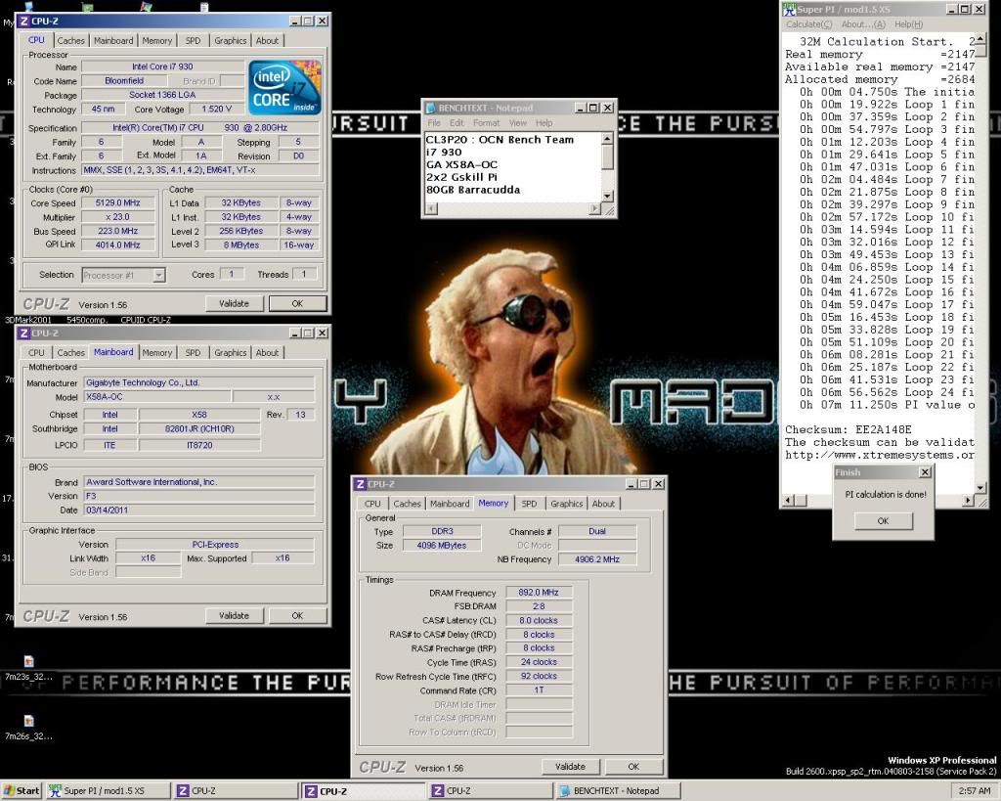This screenshot has height=801, width=1001.
Task: Switch to BENCHTEXT Notepad via taskbar
Action: [x=616, y=790]
